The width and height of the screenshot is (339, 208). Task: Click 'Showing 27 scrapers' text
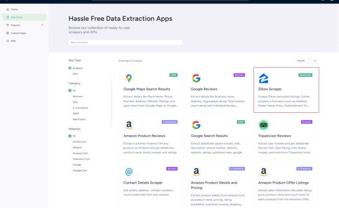tap(130, 61)
